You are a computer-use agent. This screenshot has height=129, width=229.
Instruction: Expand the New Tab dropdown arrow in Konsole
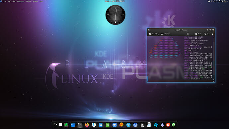click(x=158, y=34)
